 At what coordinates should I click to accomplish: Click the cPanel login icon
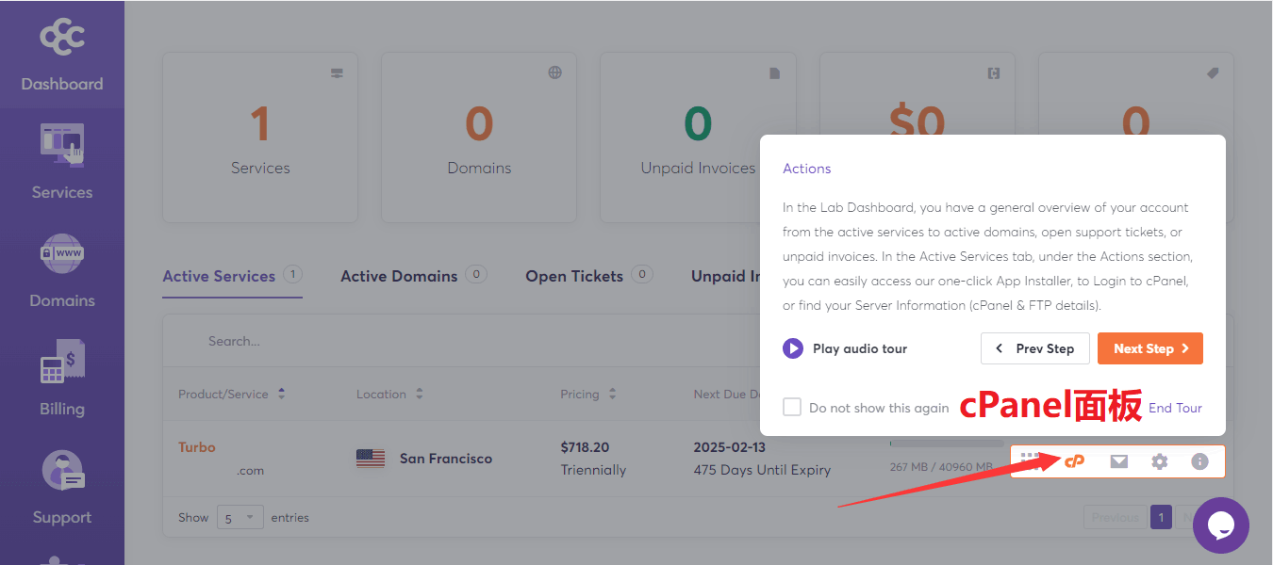(x=1074, y=461)
